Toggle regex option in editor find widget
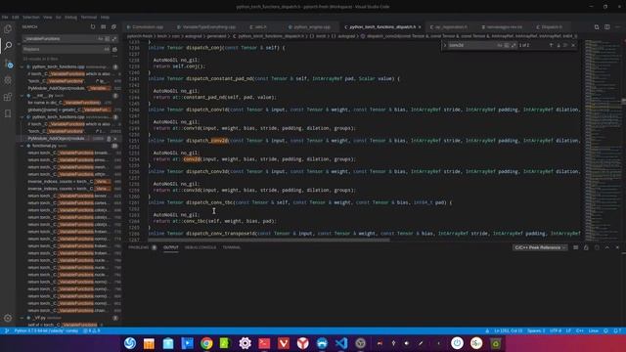The image size is (626, 352). tap(514, 45)
